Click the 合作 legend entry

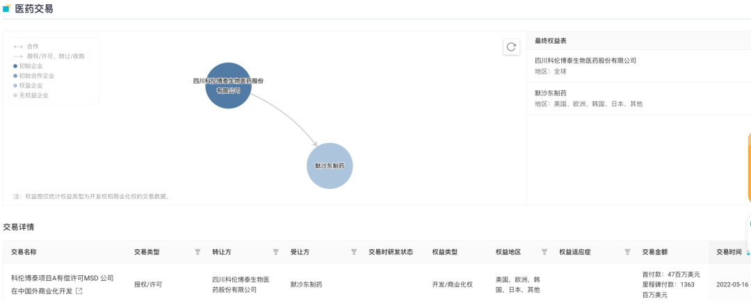pyautogui.click(x=26, y=47)
